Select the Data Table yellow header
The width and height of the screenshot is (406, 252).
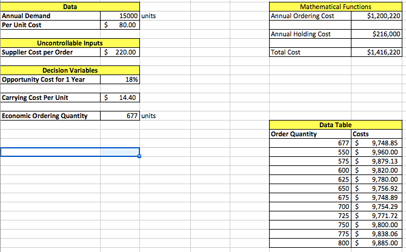[336, 125]
